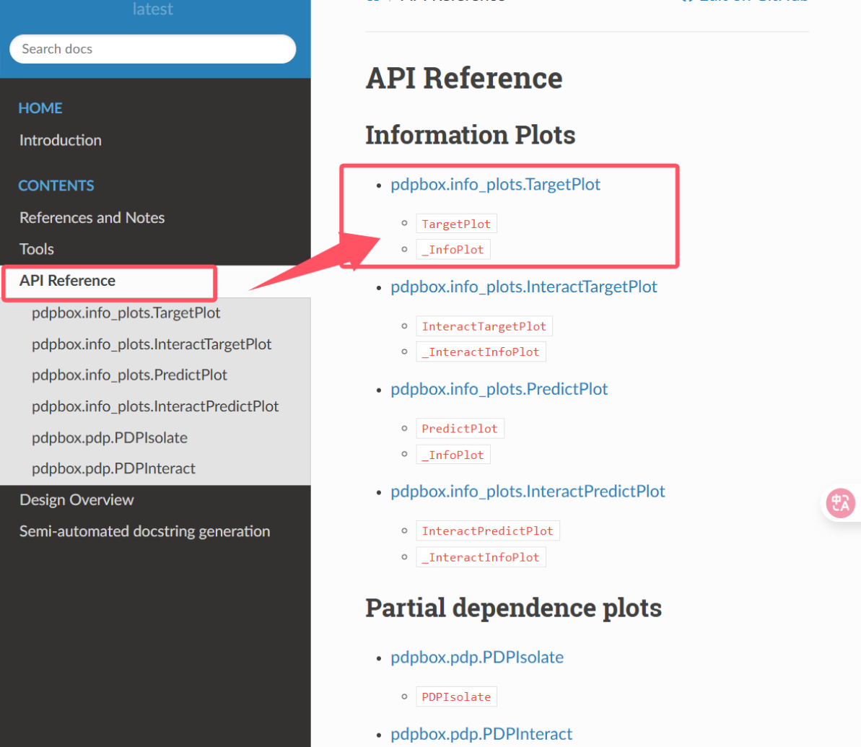
Task: Open pdpbox.info_plots.TargetPlot in sidebar tree
Action: pos(126,313)
